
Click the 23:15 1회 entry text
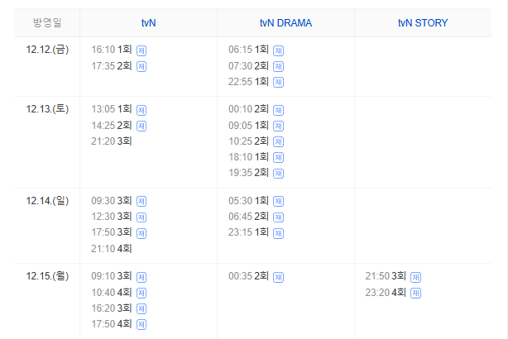pos(248,232)
